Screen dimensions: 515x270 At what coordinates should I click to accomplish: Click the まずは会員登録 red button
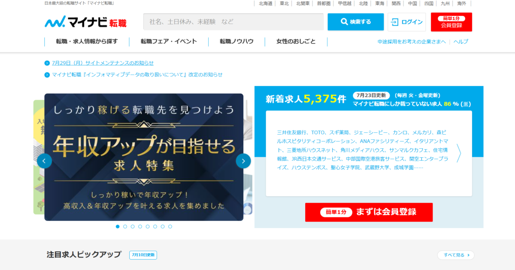coord(369,212)
